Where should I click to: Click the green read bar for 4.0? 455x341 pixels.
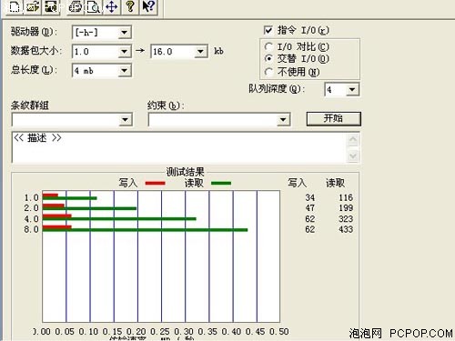pyautogui.click(x=119, y=219)
